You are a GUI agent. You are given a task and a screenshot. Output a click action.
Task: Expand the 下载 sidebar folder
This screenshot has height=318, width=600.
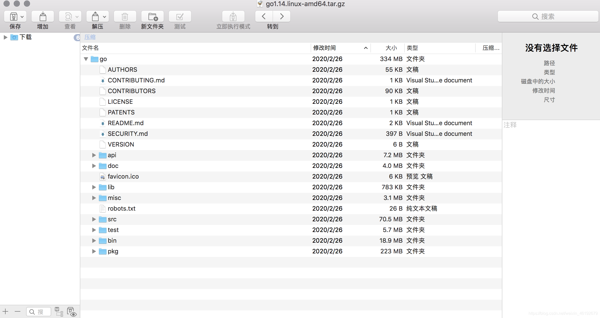tap(5, 37)
